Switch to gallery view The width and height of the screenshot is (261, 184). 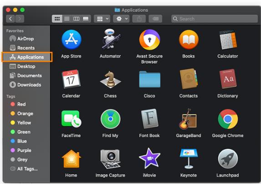click(x=86, y=19)
